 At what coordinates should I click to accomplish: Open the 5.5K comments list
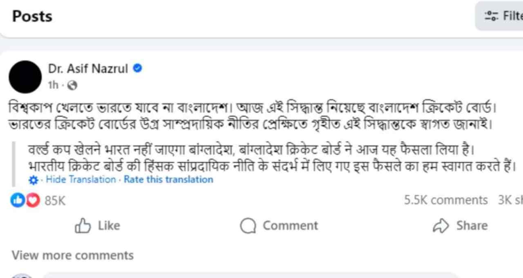click(446, 200)
